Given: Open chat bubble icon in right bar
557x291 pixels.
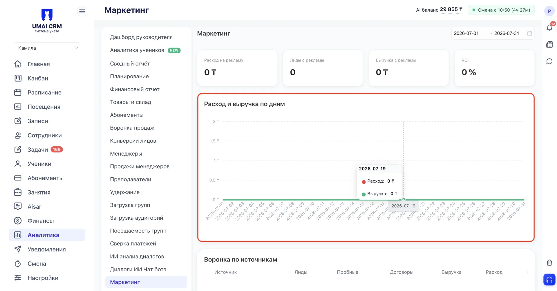Looking at the screenshot, I should 549,61.
